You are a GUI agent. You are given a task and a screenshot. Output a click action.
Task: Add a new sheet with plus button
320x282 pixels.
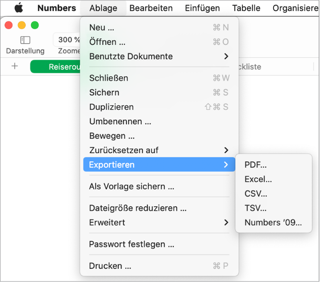click(x=15, y=66)
